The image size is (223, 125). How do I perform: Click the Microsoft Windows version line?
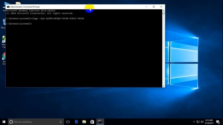30,11
